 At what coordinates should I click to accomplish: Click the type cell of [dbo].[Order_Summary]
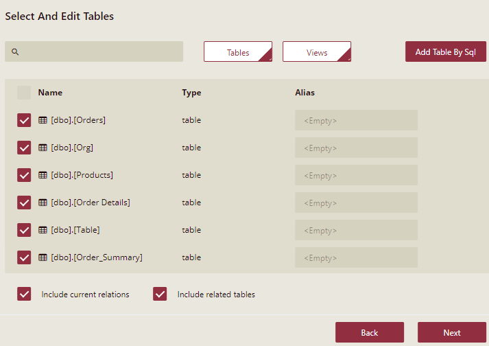pos(191,257)
